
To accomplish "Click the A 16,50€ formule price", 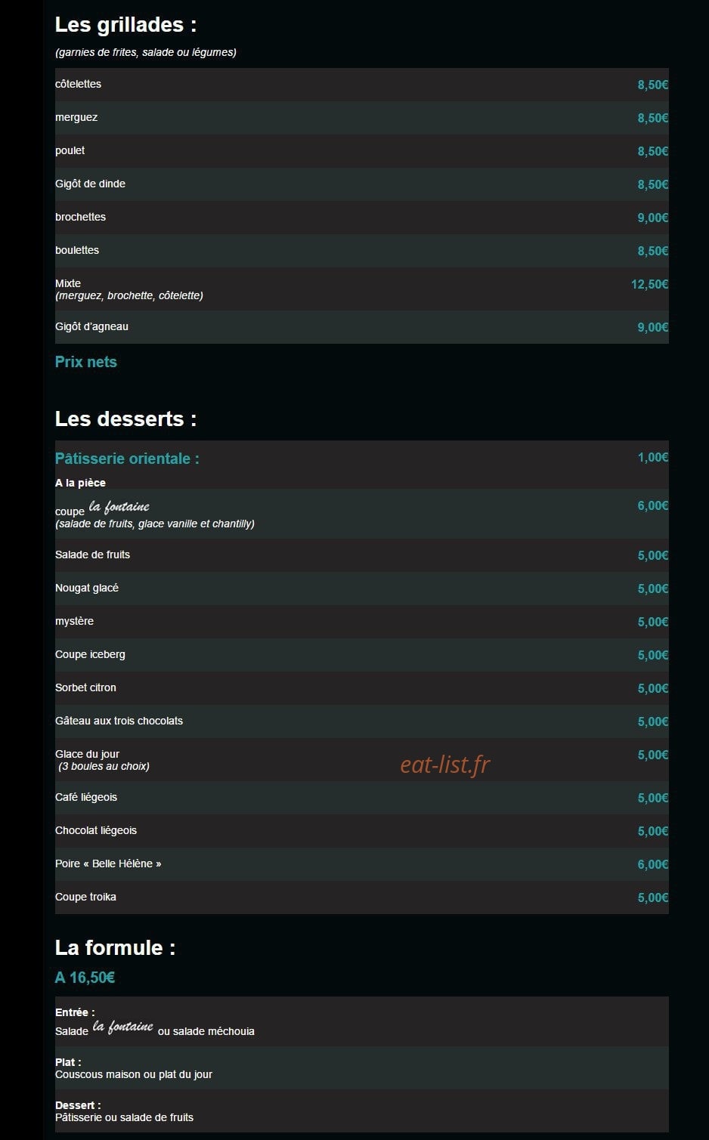I will coord(85,978).
